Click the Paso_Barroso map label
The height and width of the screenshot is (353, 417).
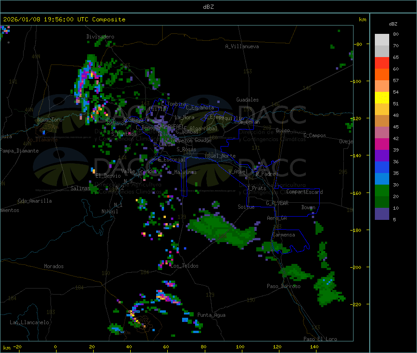click(284, 287)
